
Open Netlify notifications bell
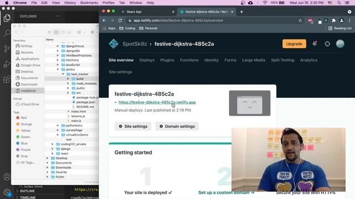pos(315,44)
